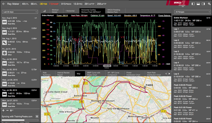Click the 7.5 RAMP value in header

[54, 4]
